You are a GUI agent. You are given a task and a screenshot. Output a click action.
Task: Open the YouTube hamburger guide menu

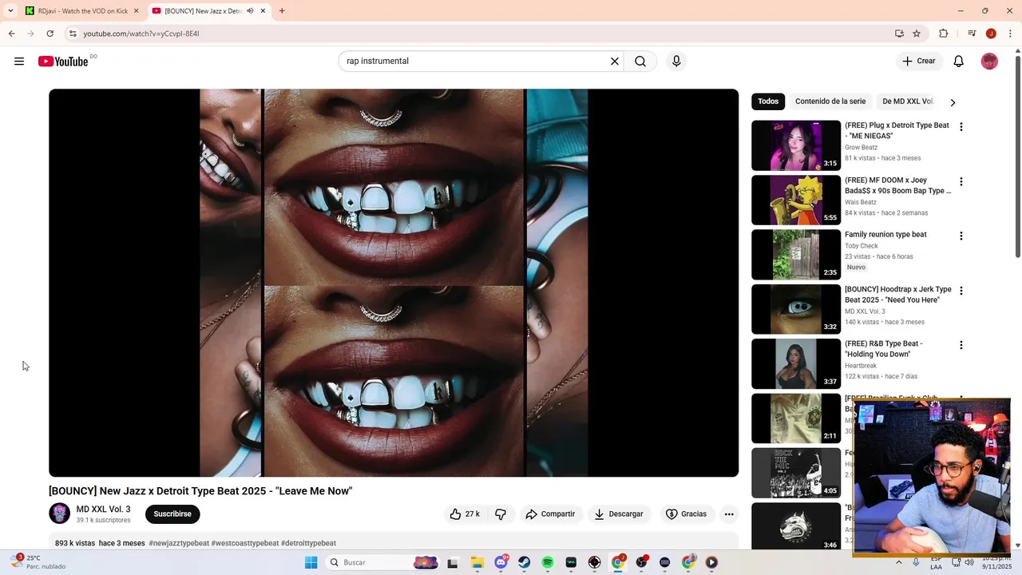point(19,61)
